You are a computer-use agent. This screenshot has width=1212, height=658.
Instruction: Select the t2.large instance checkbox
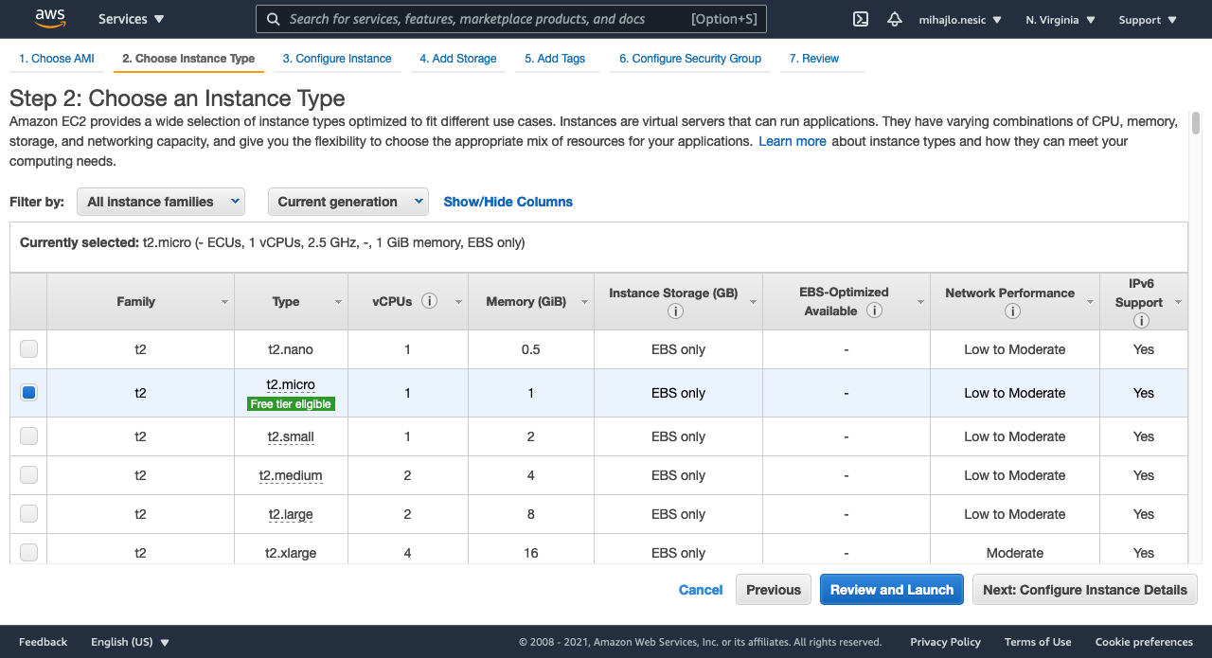pyautogui.click(x=28, y=514)
